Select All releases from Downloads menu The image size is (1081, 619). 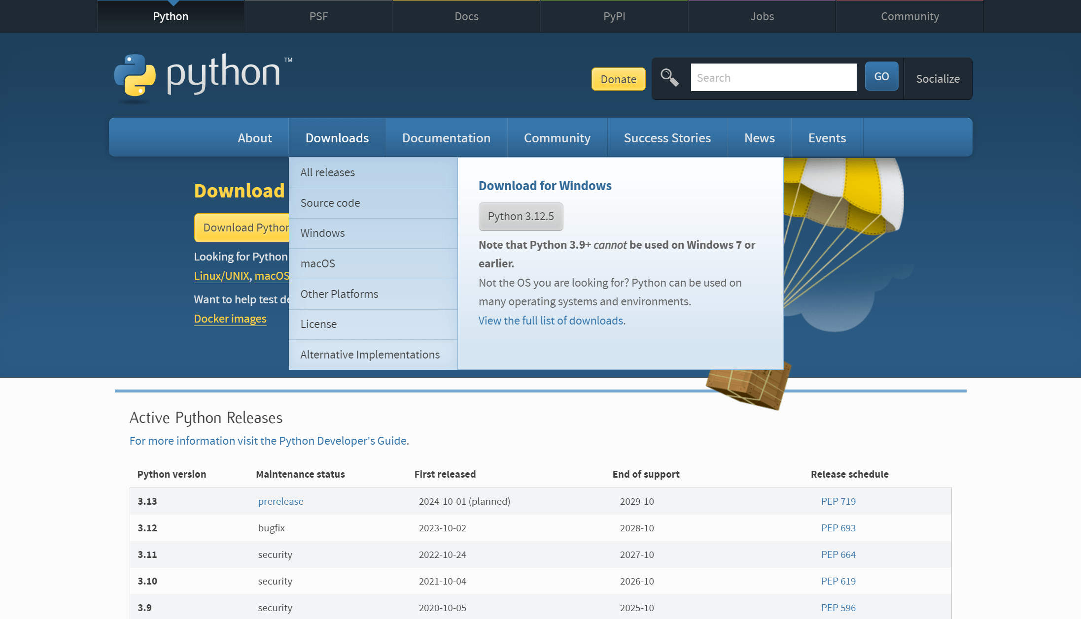[x=328, y=172]
